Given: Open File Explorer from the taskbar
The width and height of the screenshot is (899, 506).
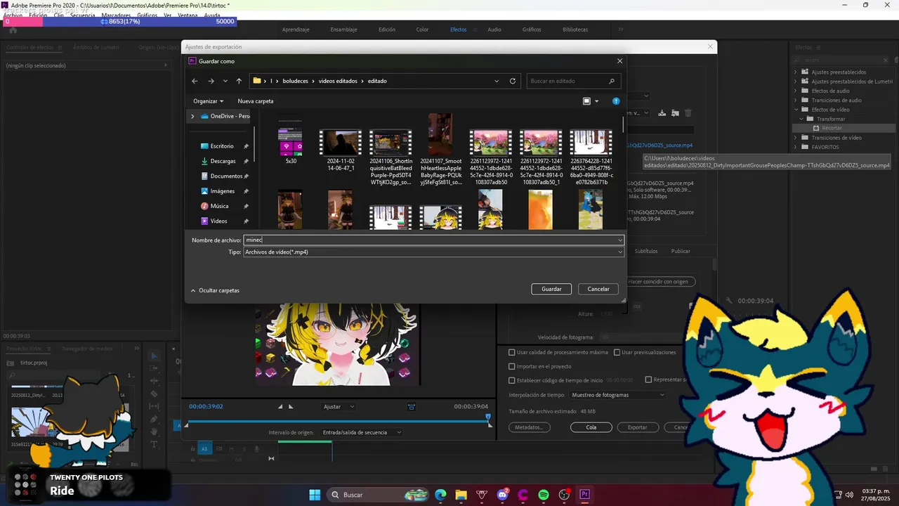Looking at the screenshot, I should click(461, 495).
